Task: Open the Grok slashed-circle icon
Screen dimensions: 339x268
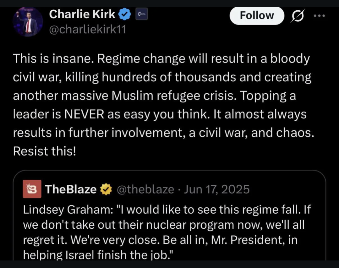Action: (x=298, y=16)
